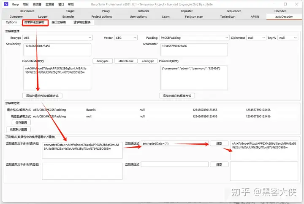Click the <encrypt button
The height and width of the screenshot is (204, 304).
147,61
